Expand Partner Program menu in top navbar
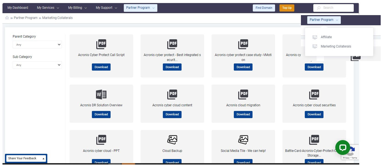384x167 pixels. (x=141, y=8)
